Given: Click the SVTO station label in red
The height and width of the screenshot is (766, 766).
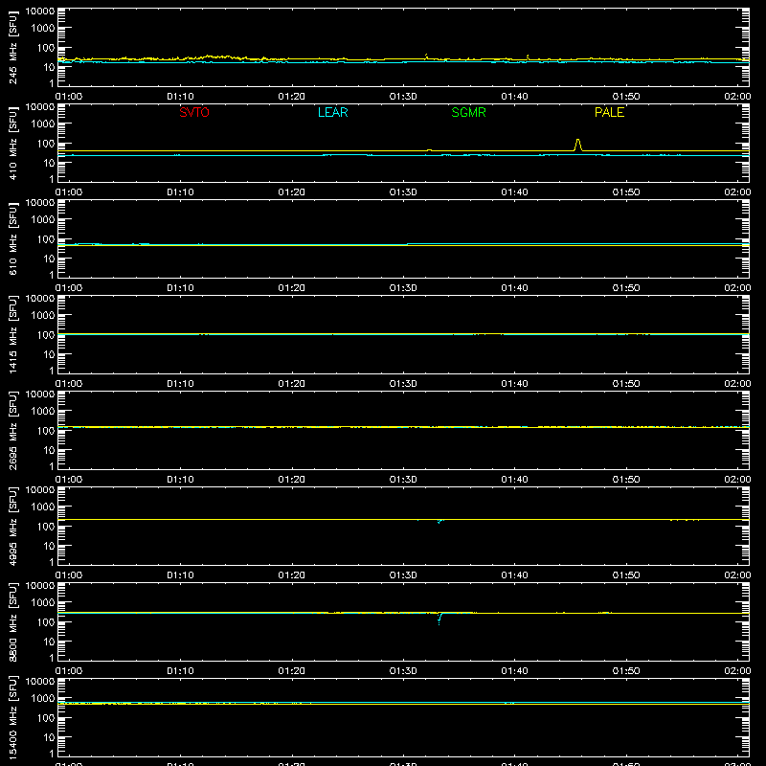Looking at the screenshot, I should pos(194,112).
